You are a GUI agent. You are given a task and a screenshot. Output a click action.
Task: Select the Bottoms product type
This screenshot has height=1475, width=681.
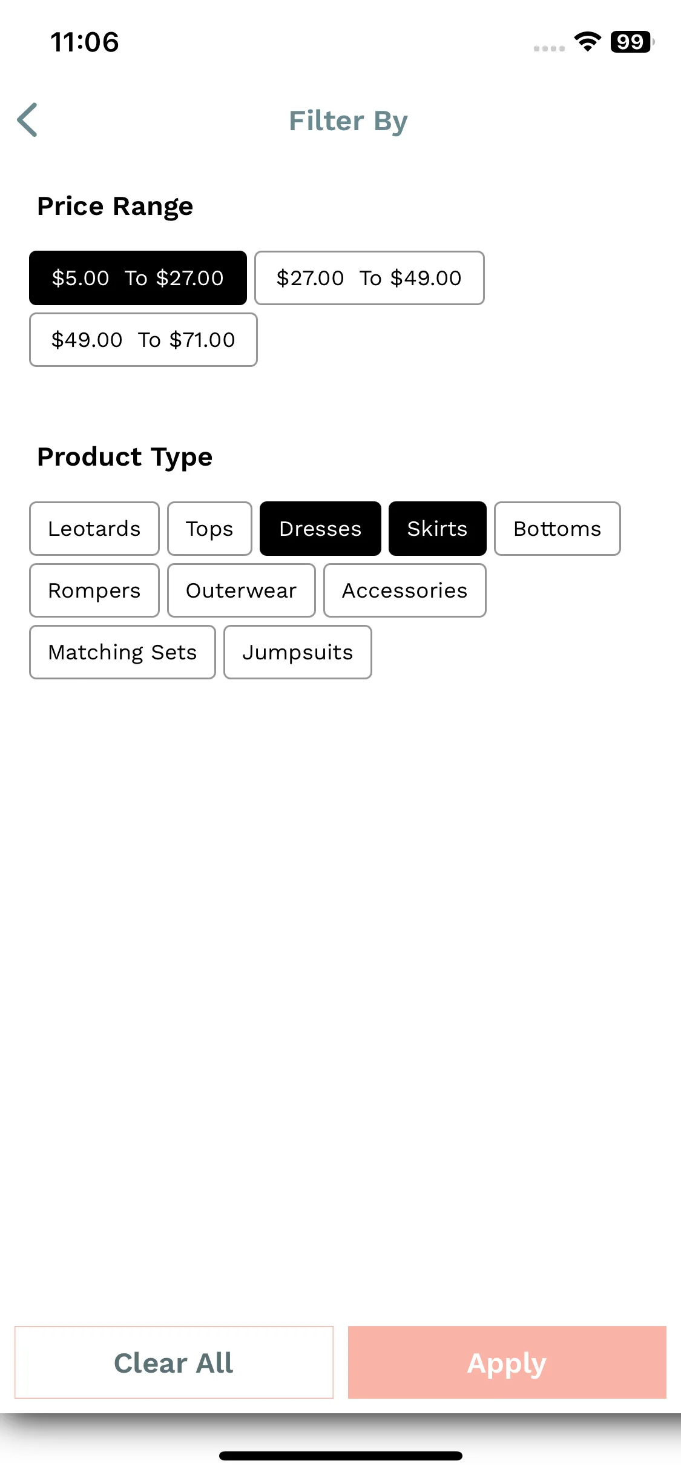tap(558, 529)
